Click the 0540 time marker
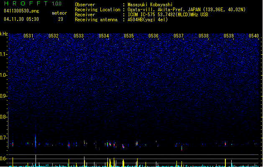Image resolution: width=263 pixels, height=167 pixels. click(254, 36)
